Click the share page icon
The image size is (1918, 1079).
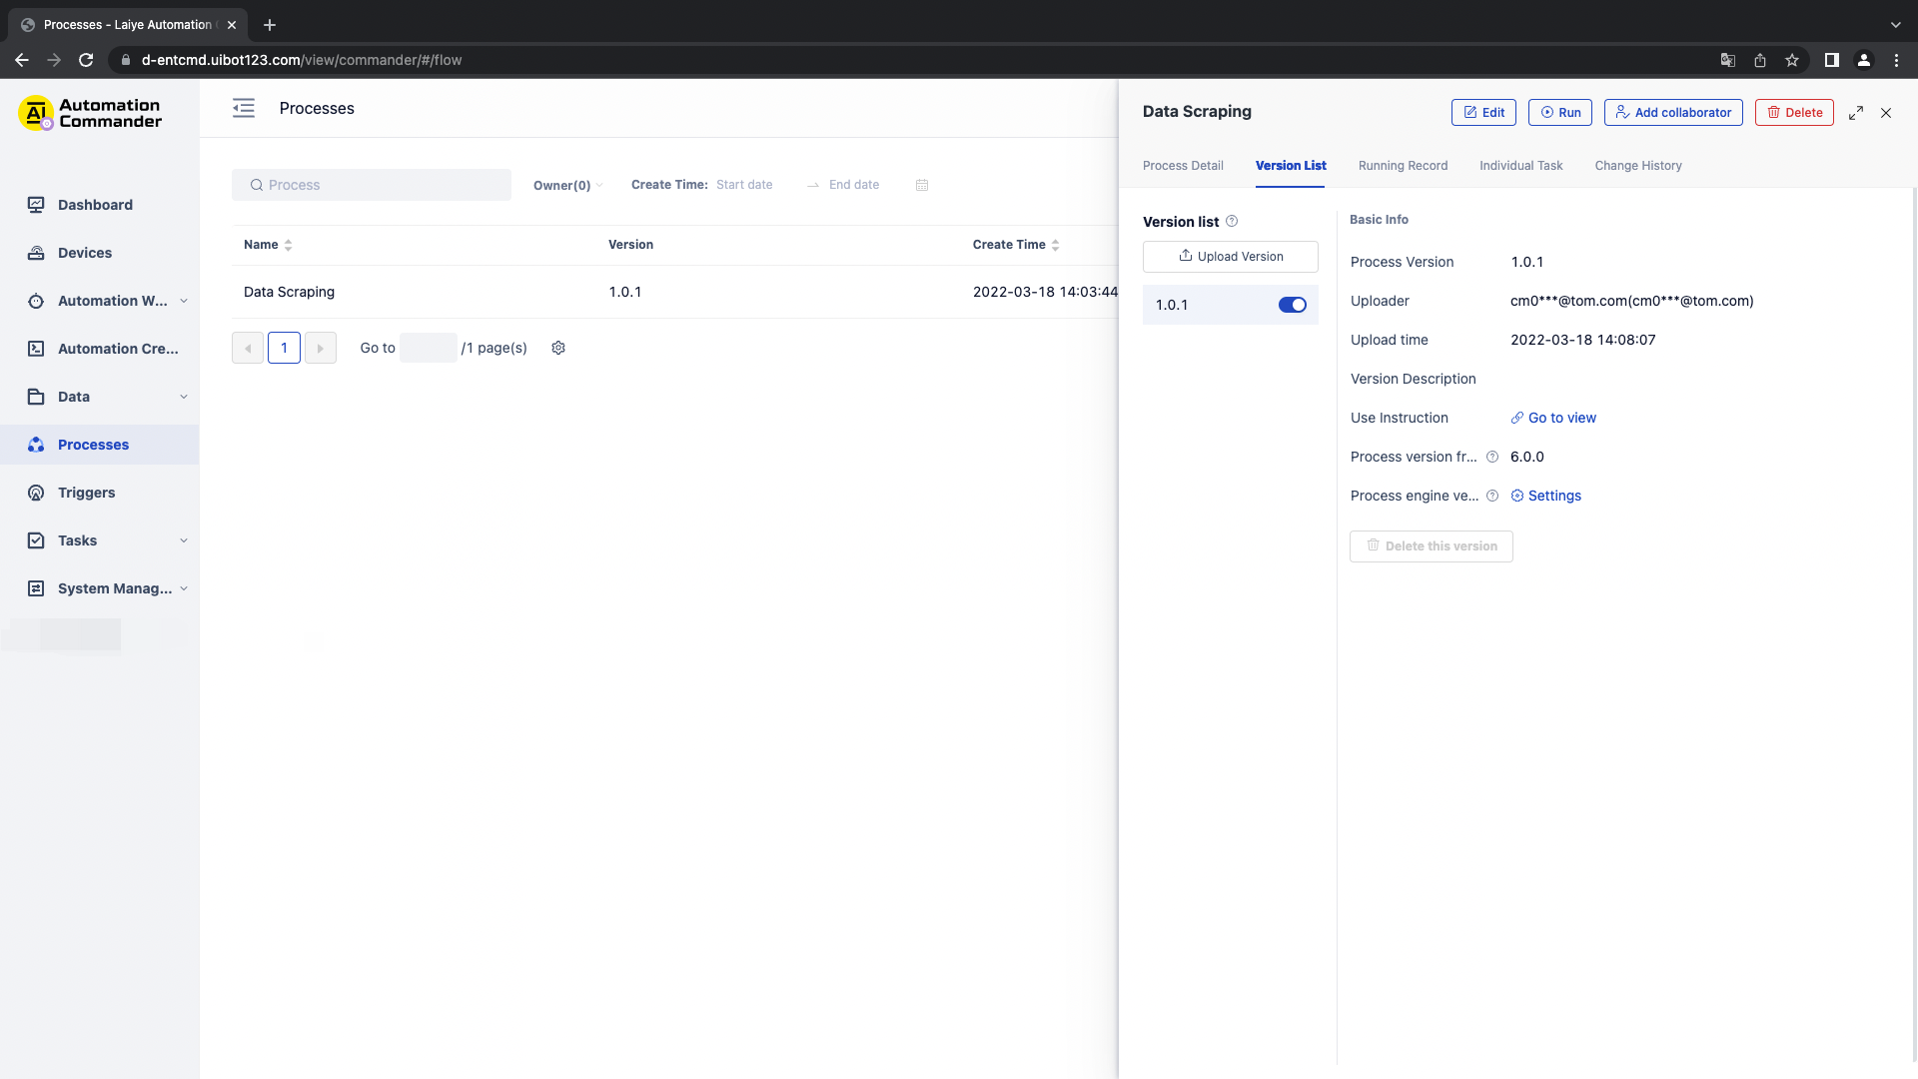1760,60
